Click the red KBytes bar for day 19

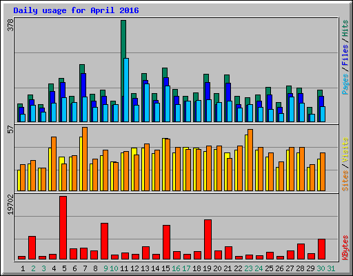[x=208, y=239]
